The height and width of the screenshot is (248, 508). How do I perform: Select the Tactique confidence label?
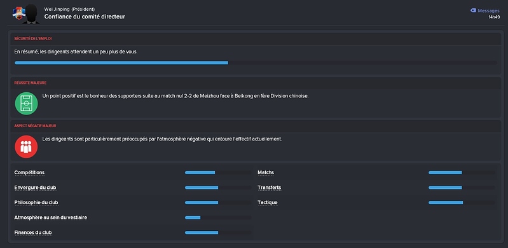click(268, 203)
